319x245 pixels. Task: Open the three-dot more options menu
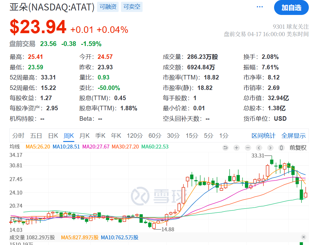point(259,7)
